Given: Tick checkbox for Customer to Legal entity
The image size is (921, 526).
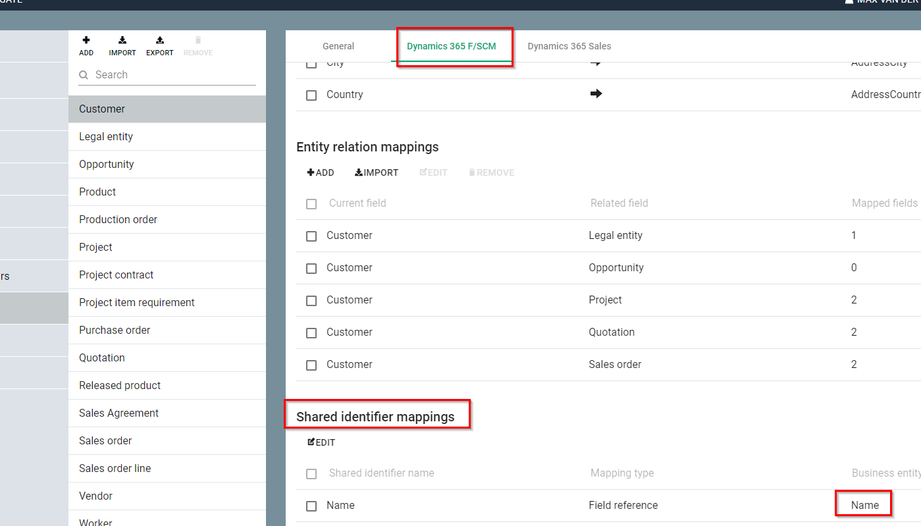Looking at the screenshot, I should point(311,236).
